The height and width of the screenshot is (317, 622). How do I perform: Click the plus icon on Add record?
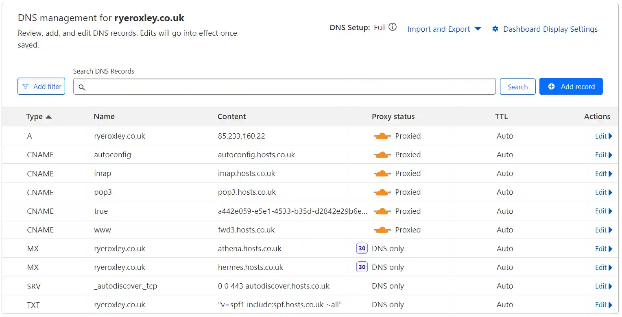552,86
